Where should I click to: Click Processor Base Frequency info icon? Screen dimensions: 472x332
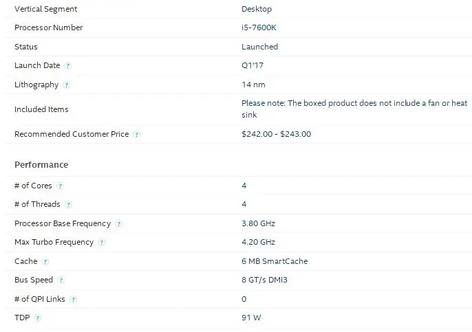(119, 224)
